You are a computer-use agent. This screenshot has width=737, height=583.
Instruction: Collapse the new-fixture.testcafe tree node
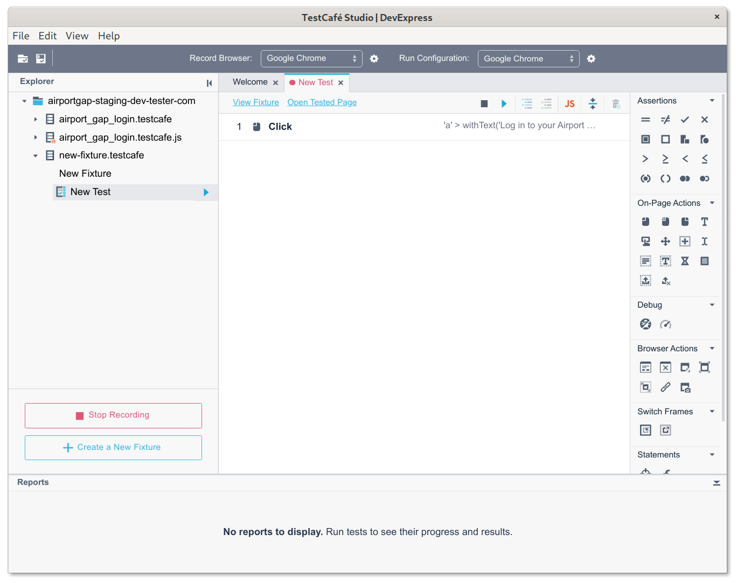(x=36, y=156)
